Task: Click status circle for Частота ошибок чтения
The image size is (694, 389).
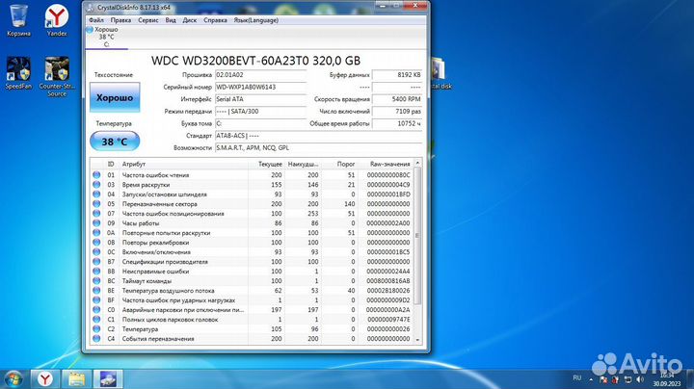Action: click(96, 175)
